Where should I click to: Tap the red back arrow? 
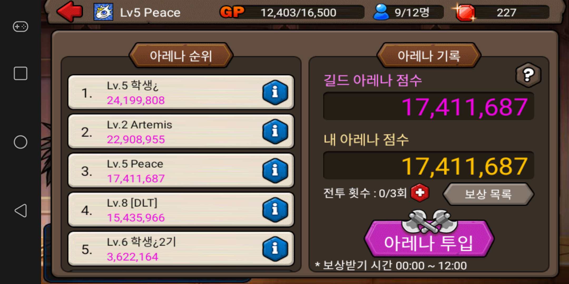[70, 11]
